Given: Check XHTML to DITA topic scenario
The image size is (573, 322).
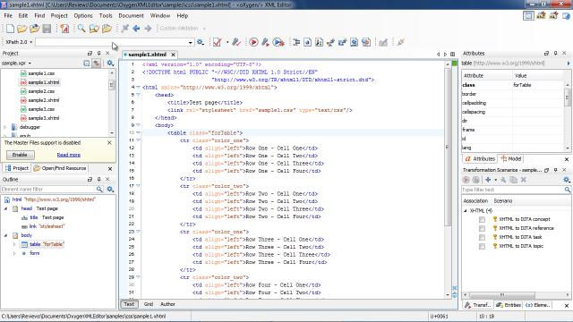Looking at the screenshot, I should coord(482,247).
